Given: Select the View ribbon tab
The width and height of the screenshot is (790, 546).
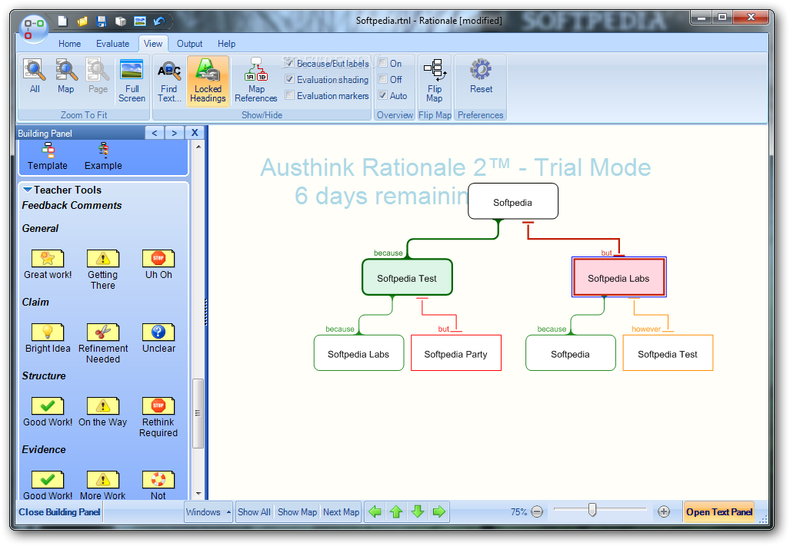Looking at the screenshot, I should coord(152,44).
